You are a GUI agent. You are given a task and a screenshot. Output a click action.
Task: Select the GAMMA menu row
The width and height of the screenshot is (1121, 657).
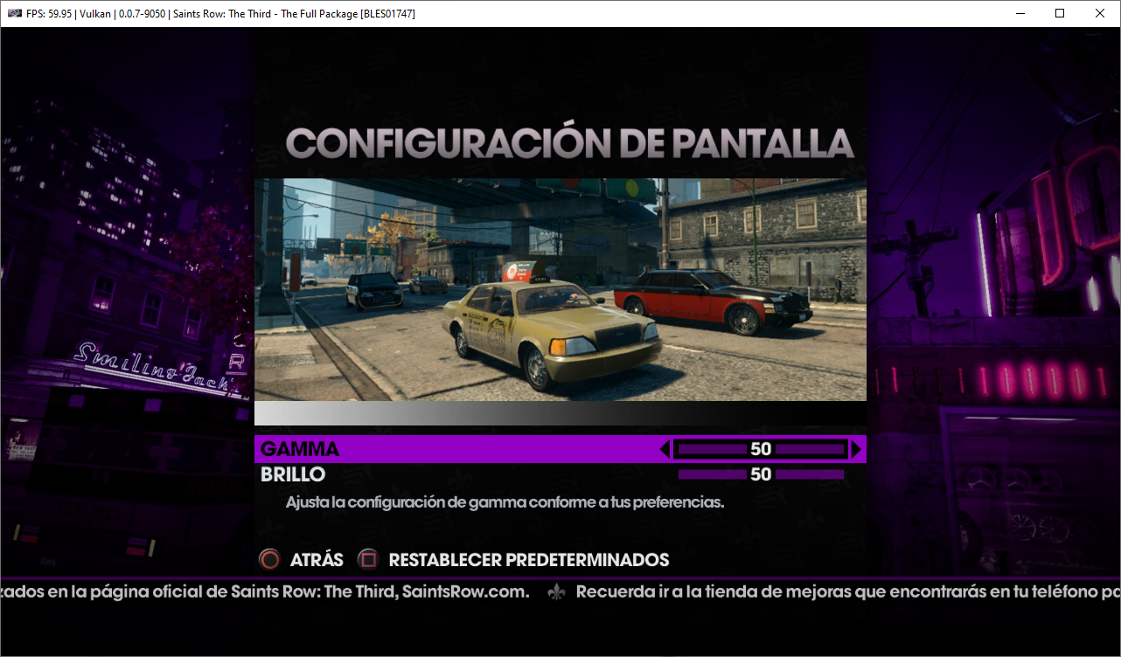point(560,449)
